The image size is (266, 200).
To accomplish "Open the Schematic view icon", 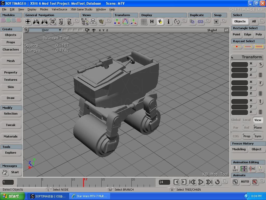I will (93, 22).
